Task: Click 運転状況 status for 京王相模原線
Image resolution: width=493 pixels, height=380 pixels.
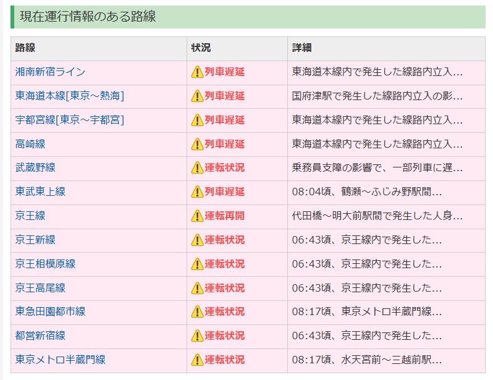Action: pos(224,264)
